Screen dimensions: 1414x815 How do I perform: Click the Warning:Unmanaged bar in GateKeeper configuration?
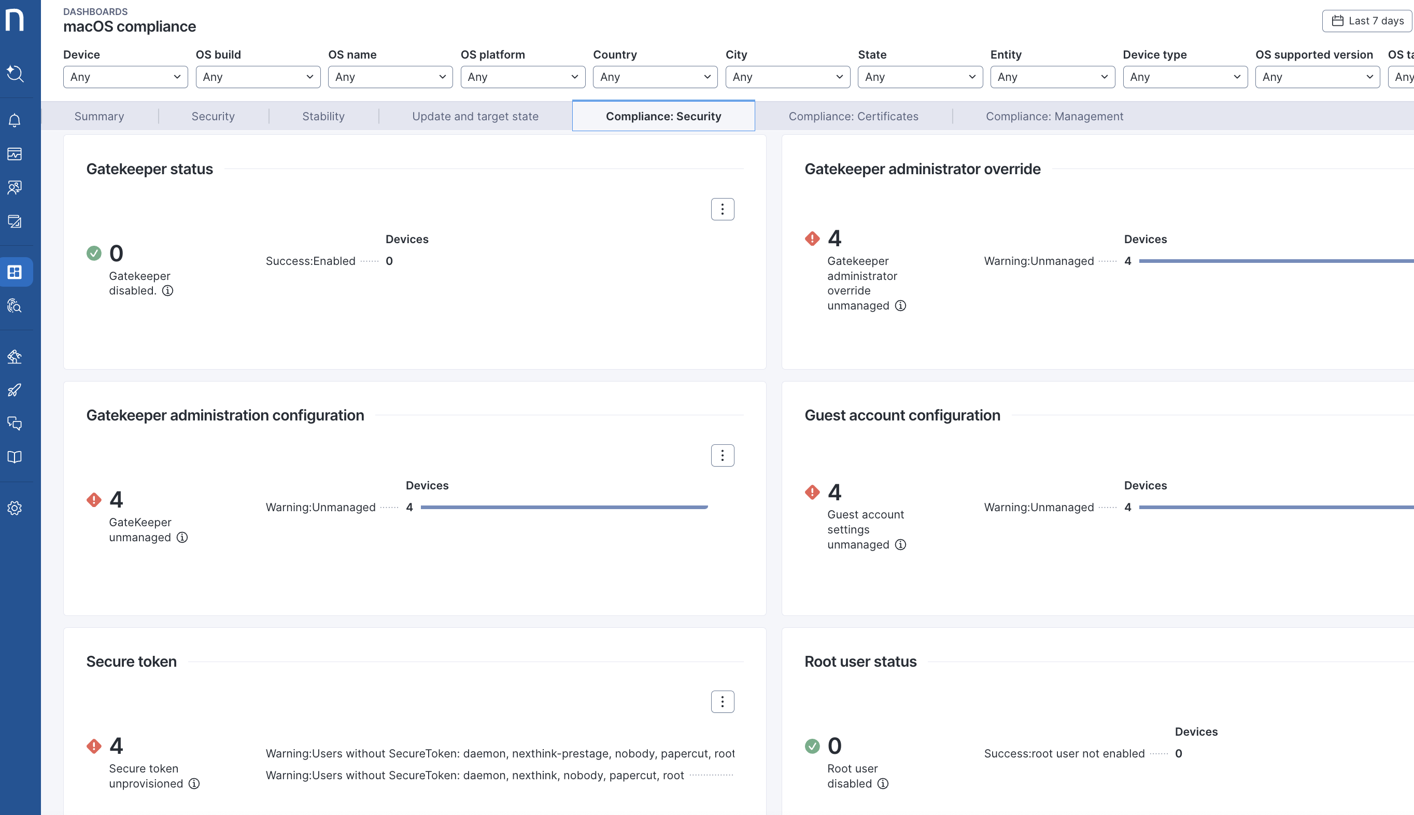point(563,507)
